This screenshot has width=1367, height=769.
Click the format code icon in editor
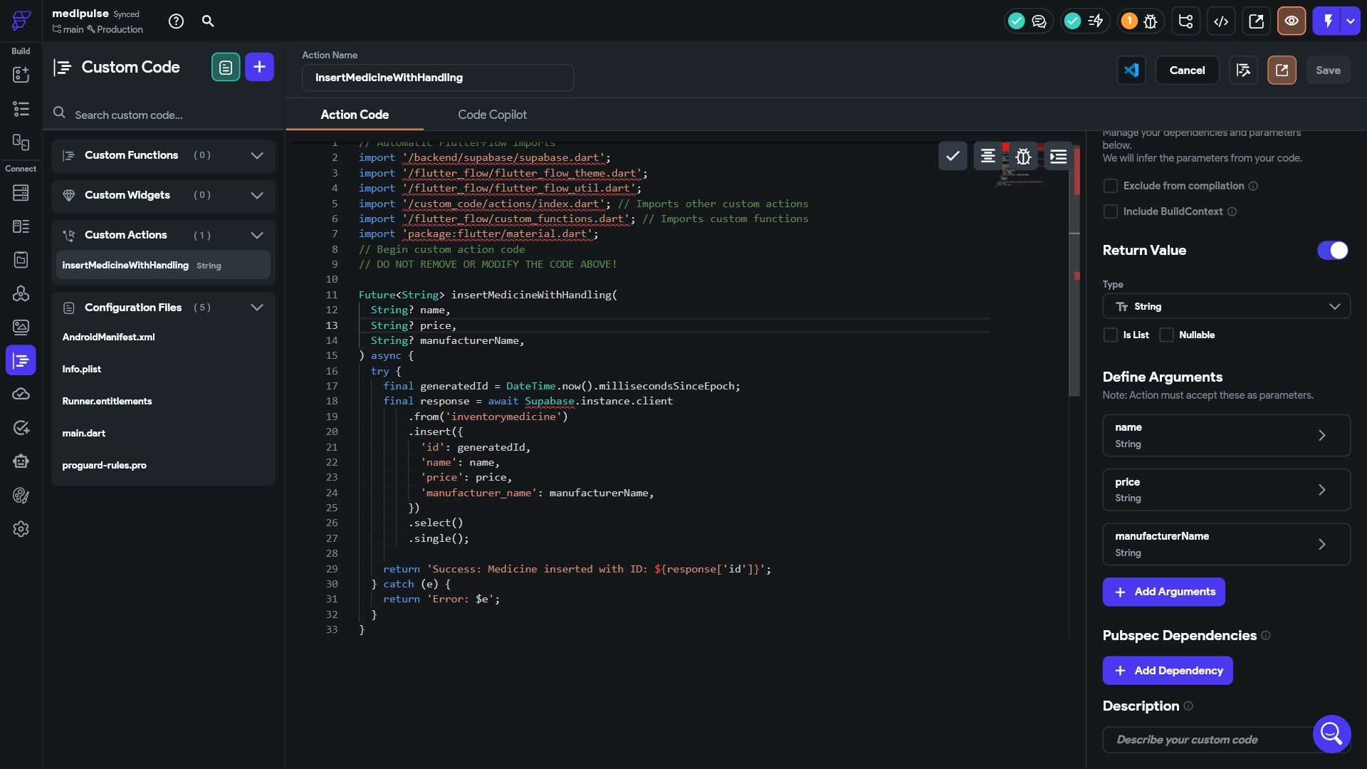click(x=988, y=156)
